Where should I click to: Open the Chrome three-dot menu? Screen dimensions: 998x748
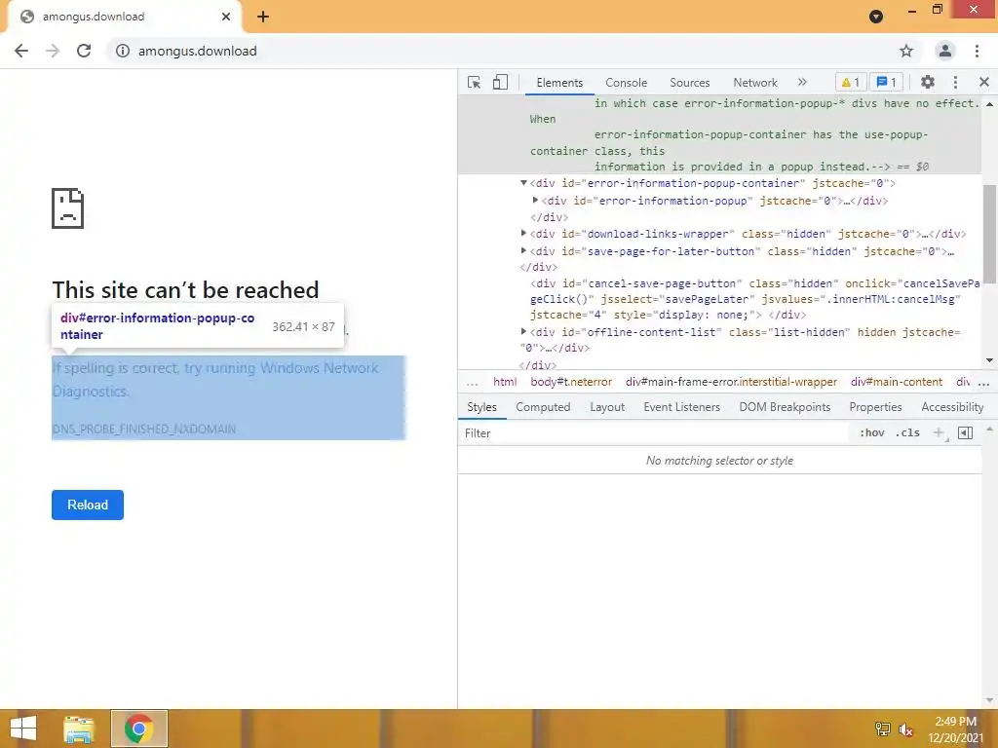[x=977, y=51]
